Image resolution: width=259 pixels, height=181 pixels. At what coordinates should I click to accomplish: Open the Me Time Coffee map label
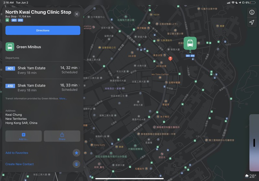(160, 74)
